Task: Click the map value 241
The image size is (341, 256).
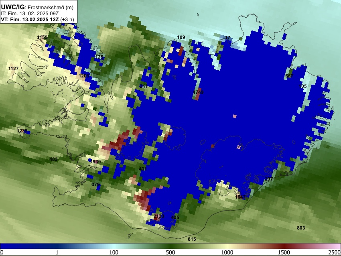Action: tap(144, 86)
